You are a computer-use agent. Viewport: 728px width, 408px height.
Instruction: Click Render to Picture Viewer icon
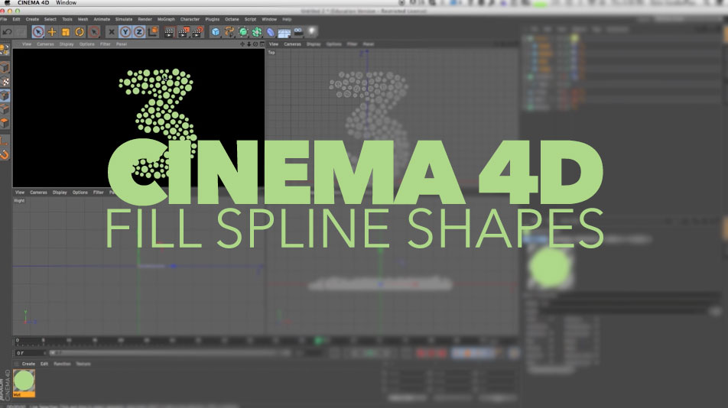click(x=184, y=32)
